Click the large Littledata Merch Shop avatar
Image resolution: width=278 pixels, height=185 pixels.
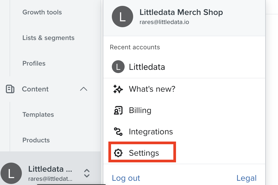122,17
